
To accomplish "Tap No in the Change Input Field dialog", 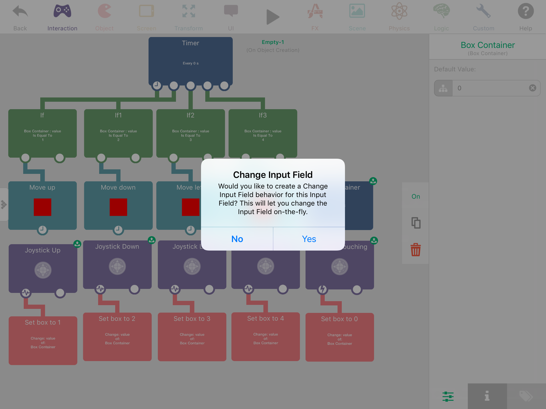I will tap(237, 239).
